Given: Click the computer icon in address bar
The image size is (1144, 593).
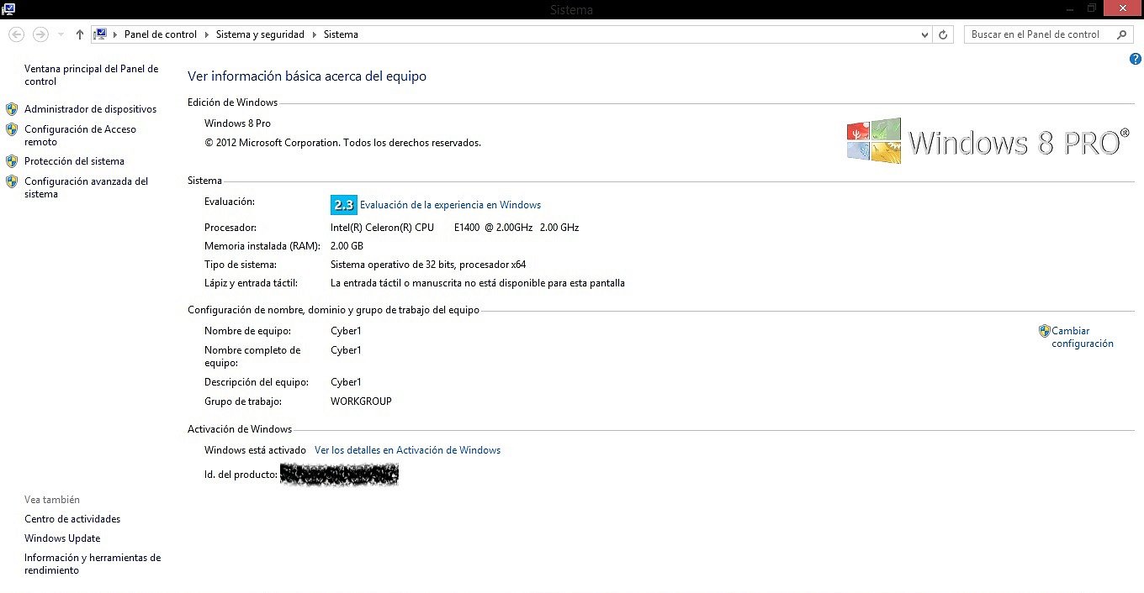Looking at the screenshot, I should [101, 34].
